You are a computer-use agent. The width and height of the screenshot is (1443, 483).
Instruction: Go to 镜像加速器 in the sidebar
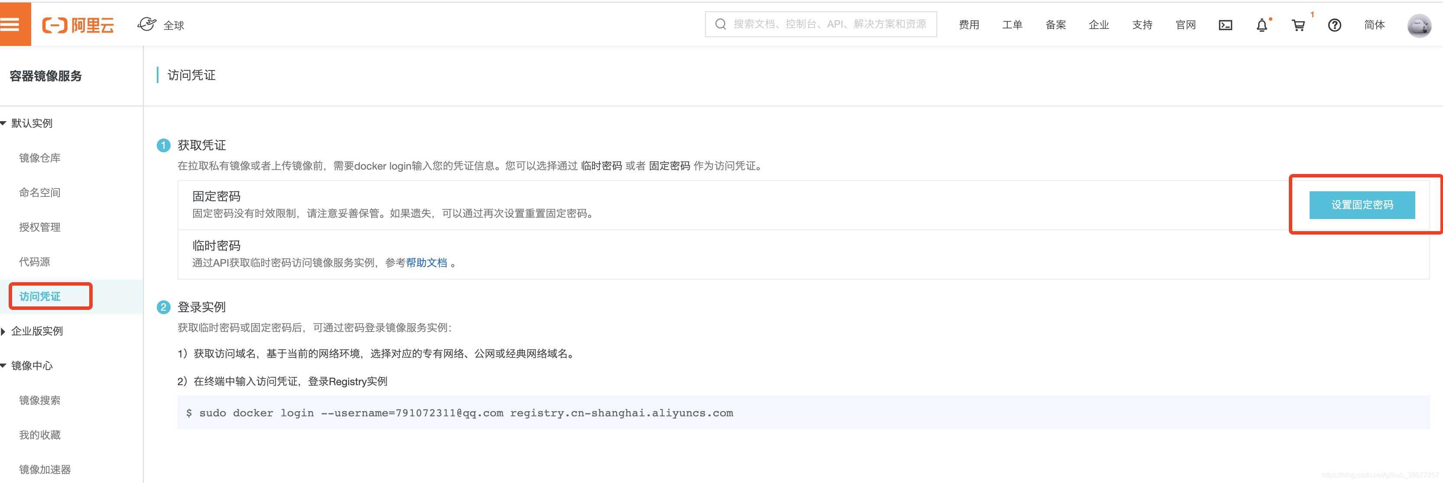point(45,470)
